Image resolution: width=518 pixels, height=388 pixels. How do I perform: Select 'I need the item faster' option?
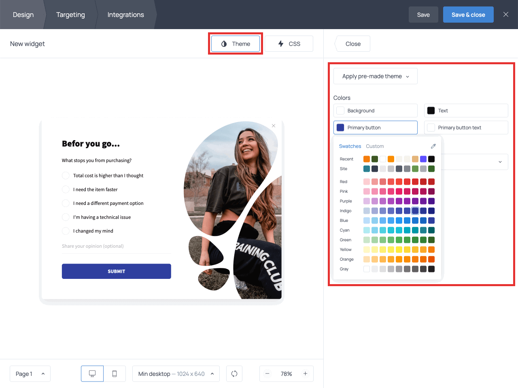tap(66, 190)
